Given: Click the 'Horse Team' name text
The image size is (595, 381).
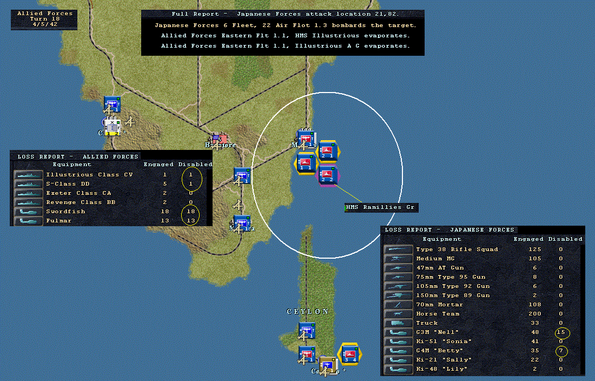Looking at the screenshot, I should (x=438, y=314).
